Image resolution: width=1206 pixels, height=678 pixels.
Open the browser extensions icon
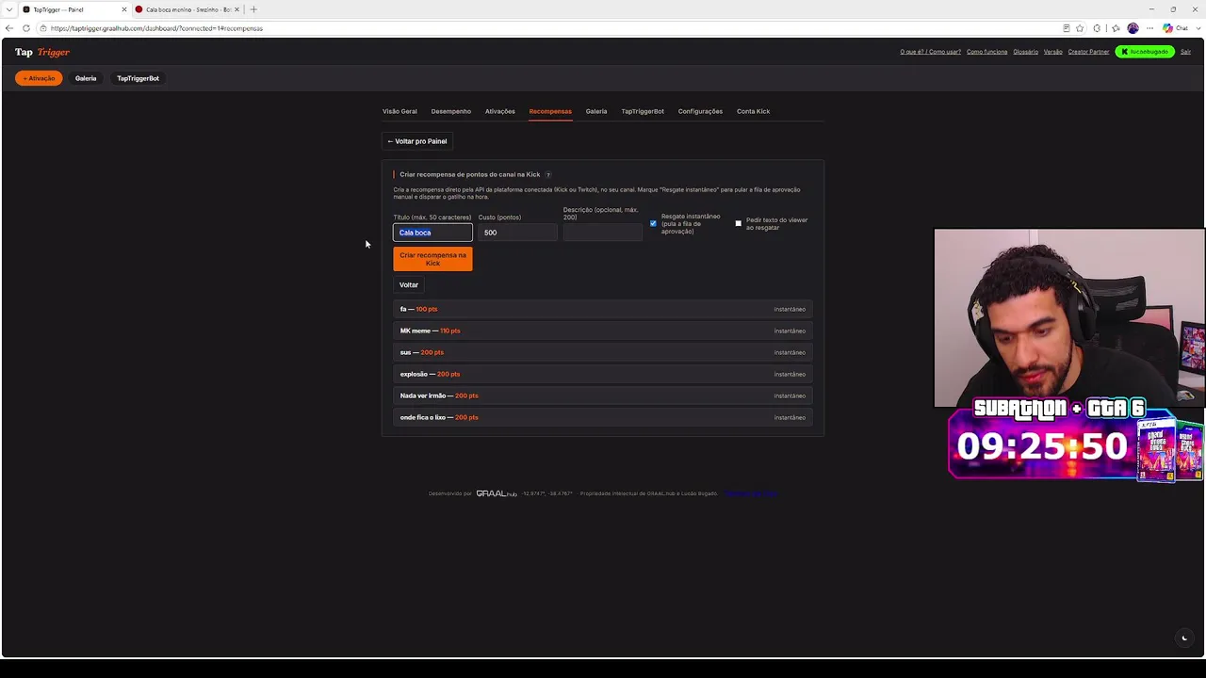(x=1097, y=28)
